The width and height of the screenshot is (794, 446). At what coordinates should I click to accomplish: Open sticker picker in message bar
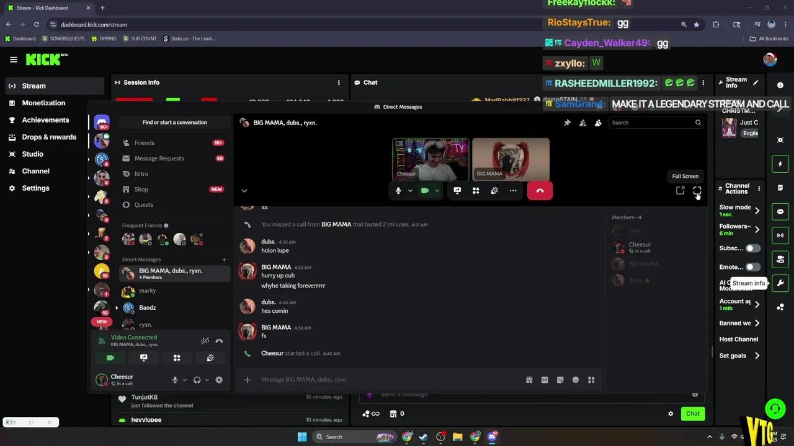point(560,380)
